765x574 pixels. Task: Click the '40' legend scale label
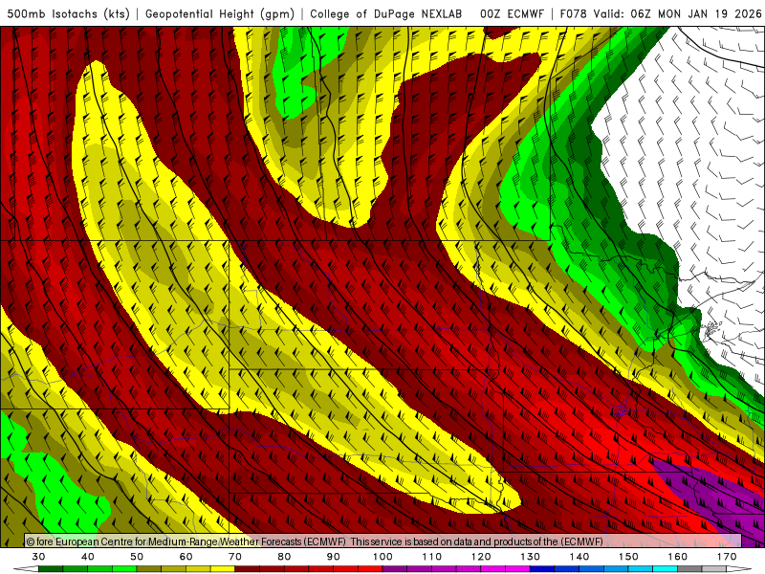tap(88, 557)
